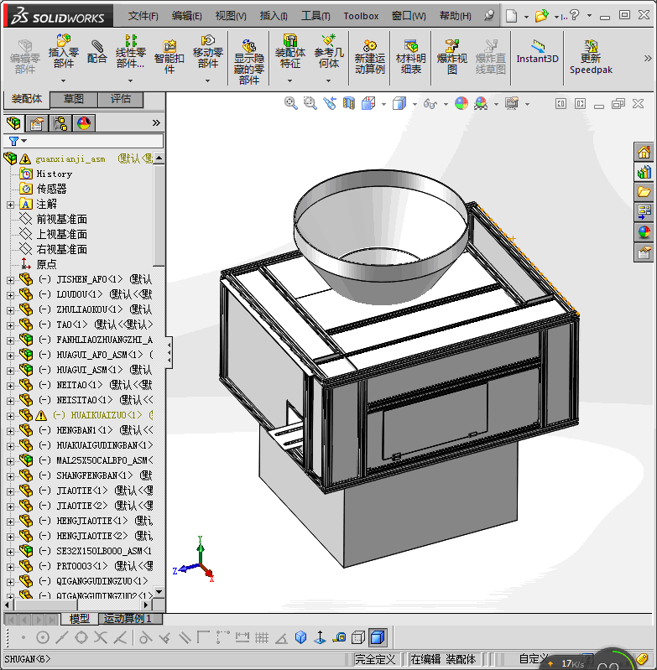Click the filter funnel icon
The width and height of the screenshot is (657, 670).
(x=13, y=141)
